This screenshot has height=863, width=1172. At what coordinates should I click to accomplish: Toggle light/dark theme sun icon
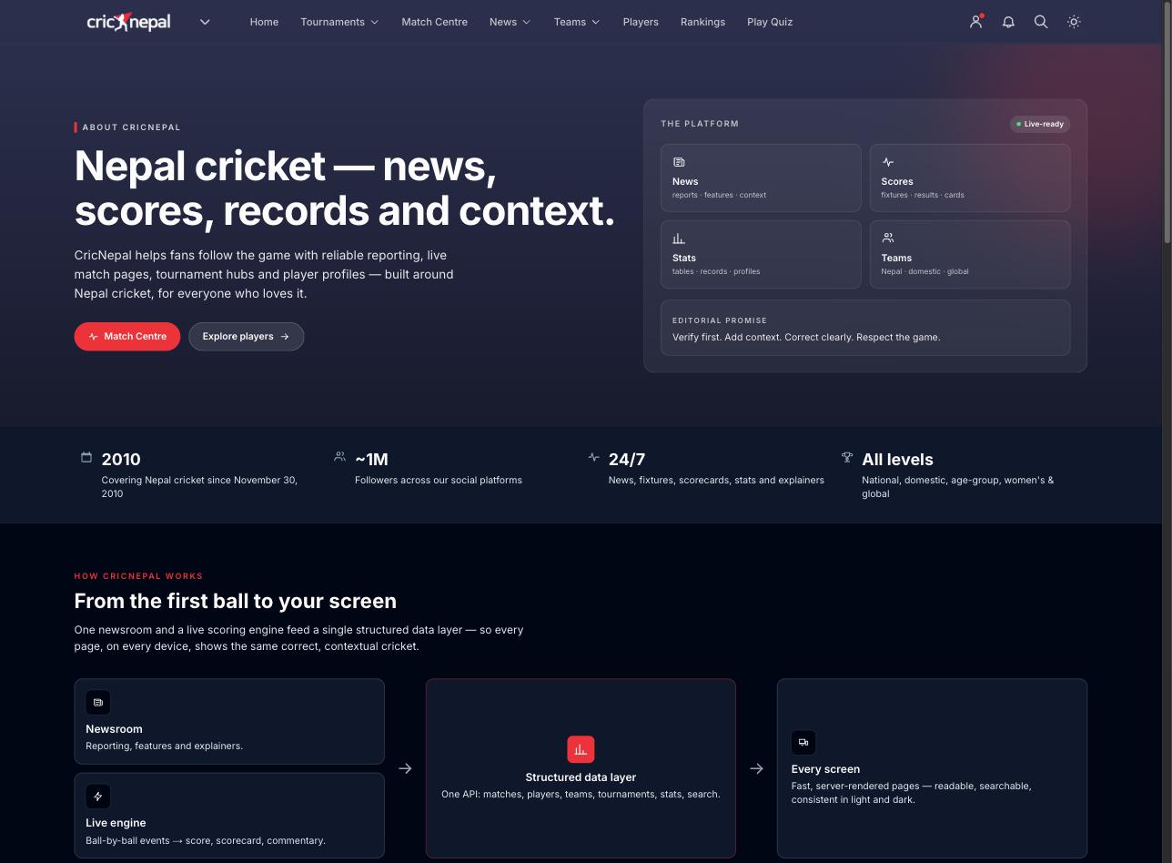[1074, 22]
